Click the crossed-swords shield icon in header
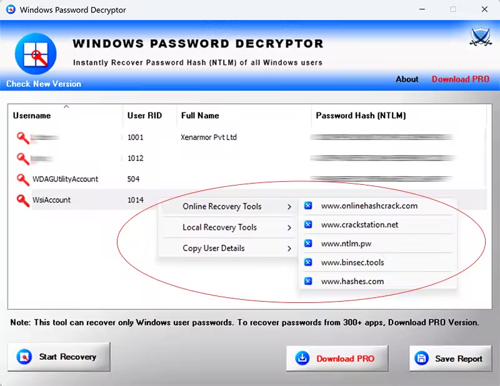The width and height of the screenshot is (500, 386). coord(480,37)
